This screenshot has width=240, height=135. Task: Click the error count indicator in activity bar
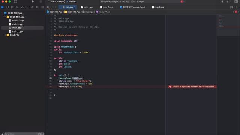click(x=182, y=1)
